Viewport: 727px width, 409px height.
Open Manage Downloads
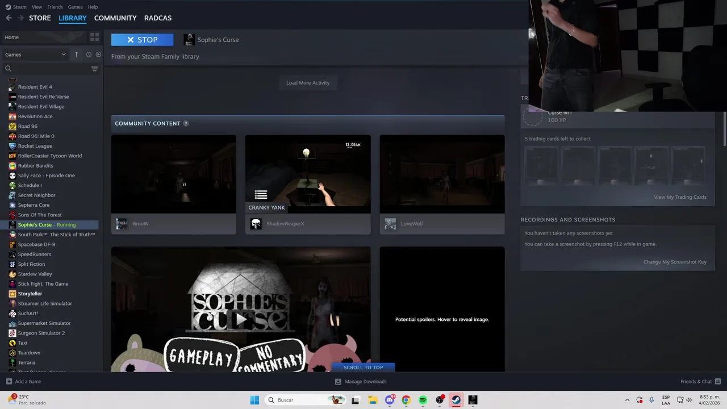tap(361, 381)
